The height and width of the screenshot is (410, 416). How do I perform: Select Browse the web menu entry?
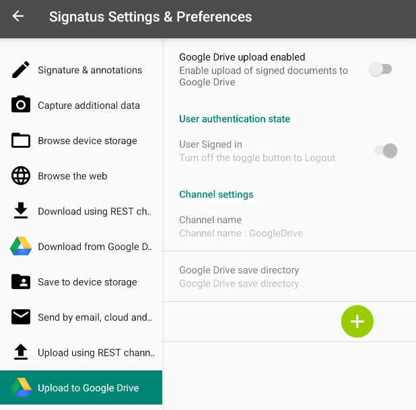tap(73, 176)
